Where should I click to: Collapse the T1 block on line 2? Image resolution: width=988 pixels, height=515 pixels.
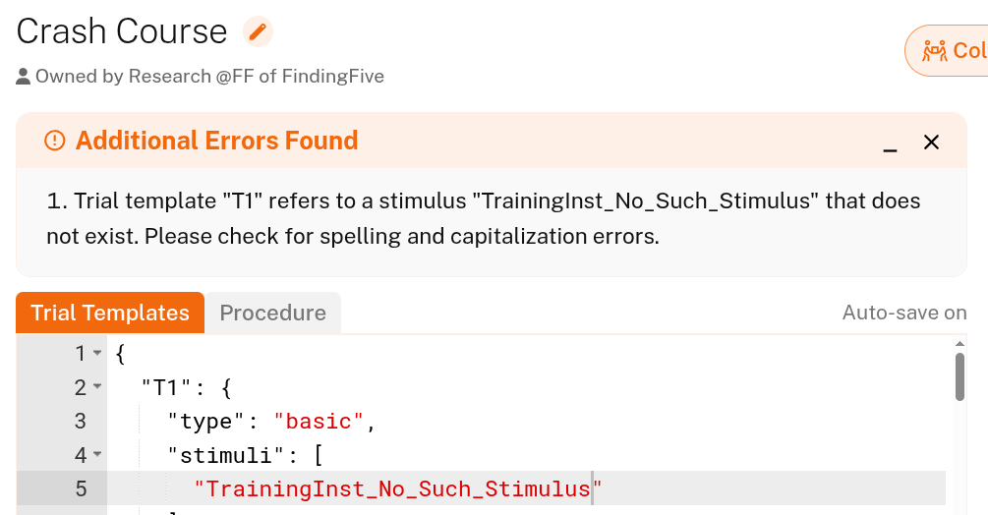coord(97,388)
